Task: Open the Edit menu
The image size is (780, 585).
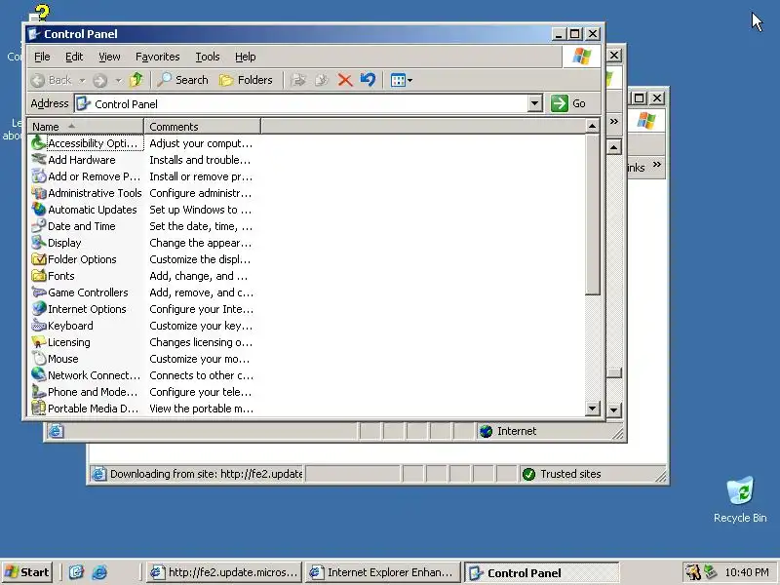Action: (74, 57)
